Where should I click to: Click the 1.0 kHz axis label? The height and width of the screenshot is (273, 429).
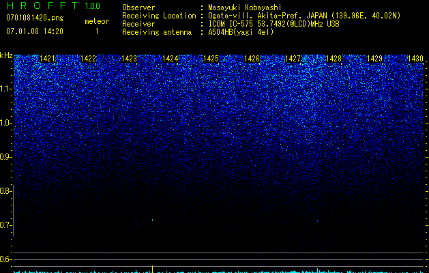pyautogui.click(x=5, y=123)
